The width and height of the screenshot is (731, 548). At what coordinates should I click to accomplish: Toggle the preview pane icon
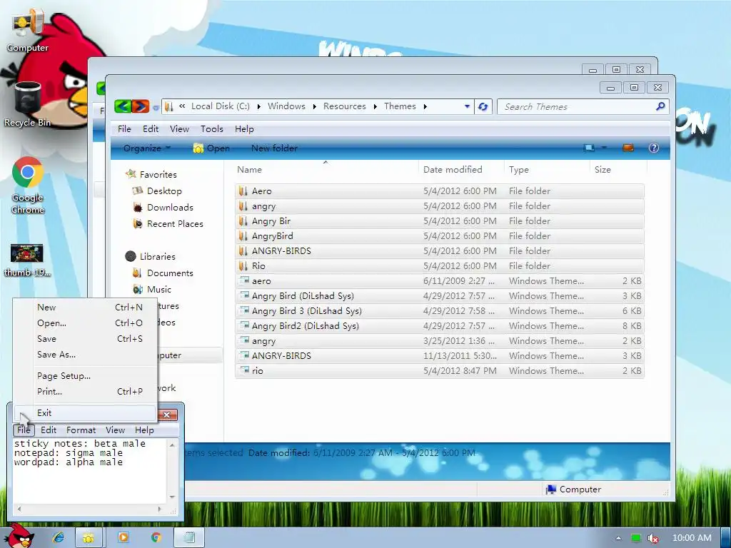(x=628, y=148)
